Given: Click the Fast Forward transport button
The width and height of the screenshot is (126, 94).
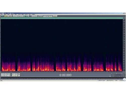Looking at the screenshot, I should coord(6,76).
